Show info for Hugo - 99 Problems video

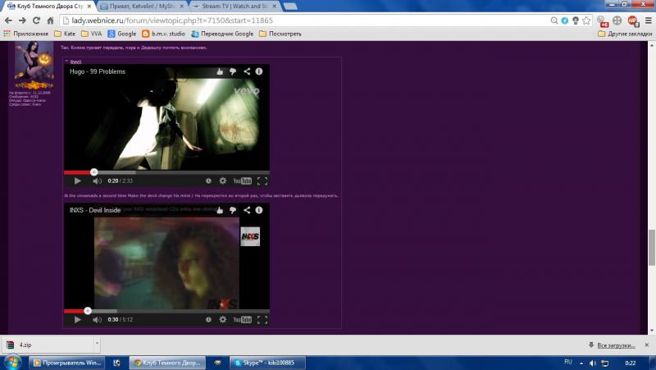259,72
